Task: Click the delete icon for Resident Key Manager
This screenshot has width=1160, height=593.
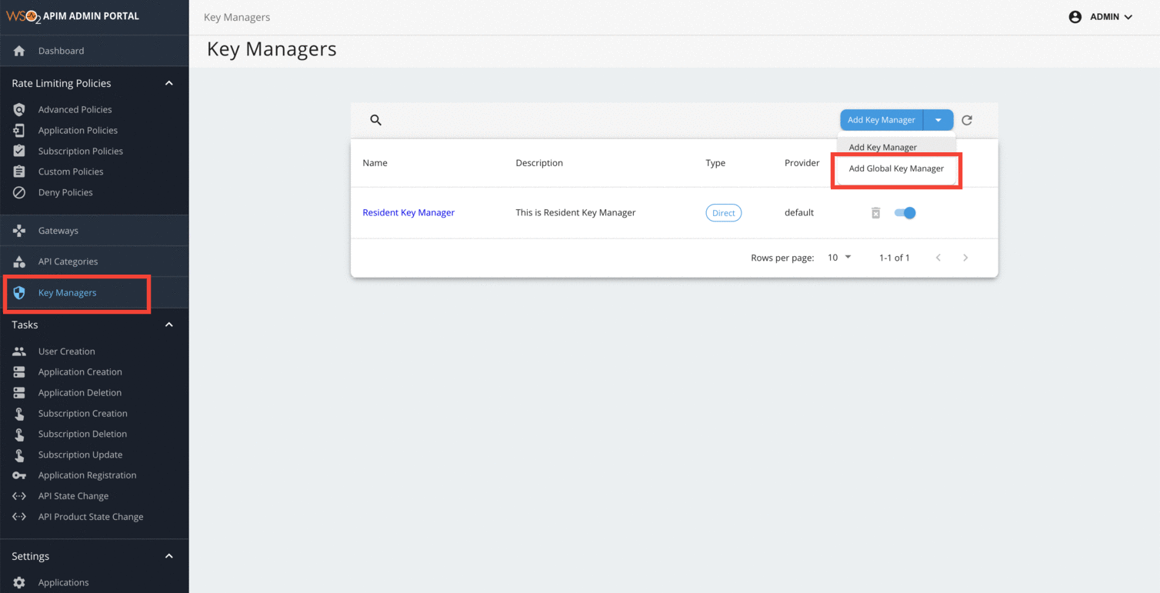Action: pyautogui.click(x=875, y=212)
